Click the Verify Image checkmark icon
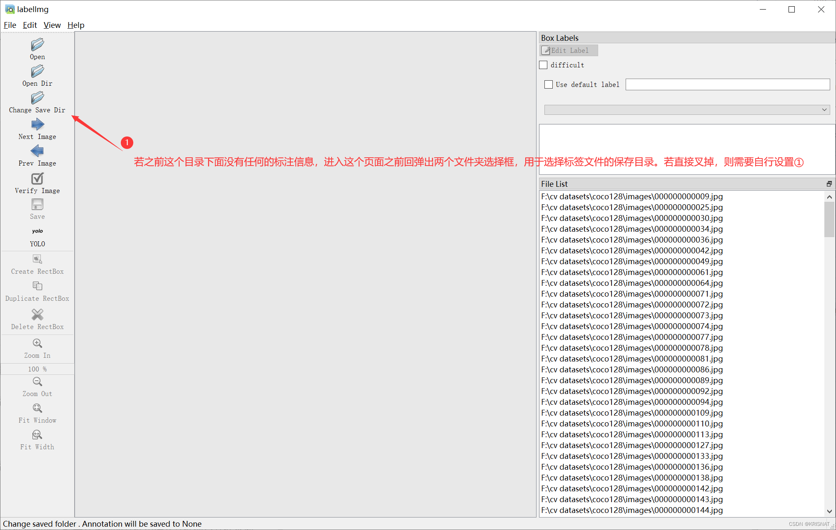The height and width of the screenshot is (530, 836). pos(37,178)
